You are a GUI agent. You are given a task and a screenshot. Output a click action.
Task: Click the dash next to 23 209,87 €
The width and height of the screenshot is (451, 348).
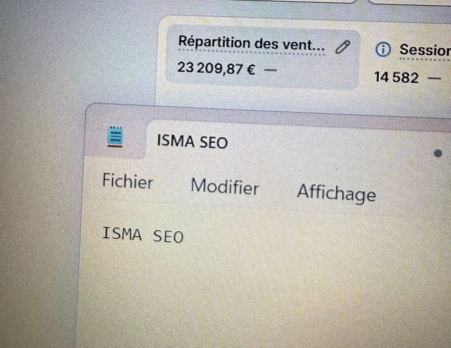[270, 70]
